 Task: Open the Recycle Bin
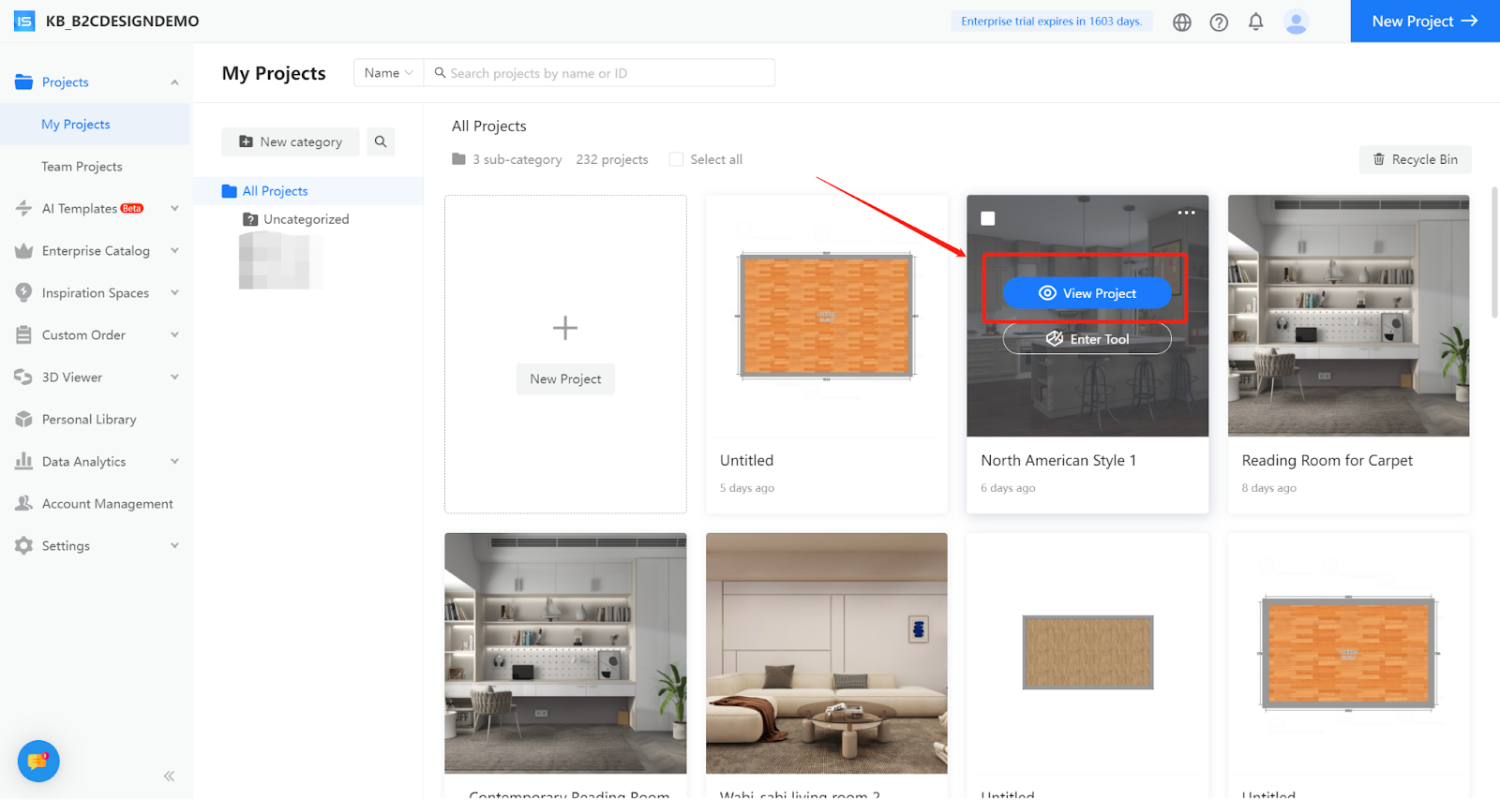point(1415,159)
